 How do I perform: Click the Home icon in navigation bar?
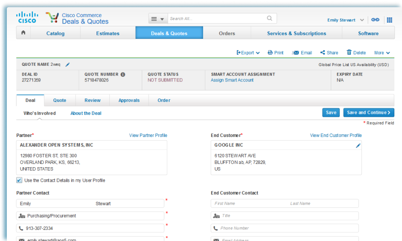(x=23, y=33)
